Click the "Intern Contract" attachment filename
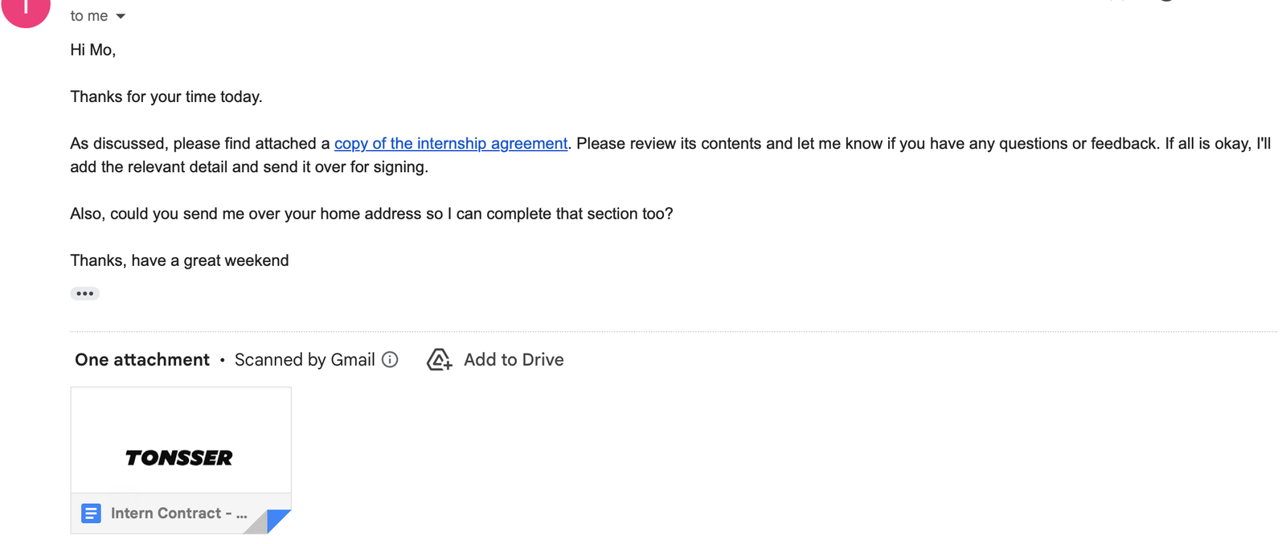The image size is (1286, 544). (178, 513)
